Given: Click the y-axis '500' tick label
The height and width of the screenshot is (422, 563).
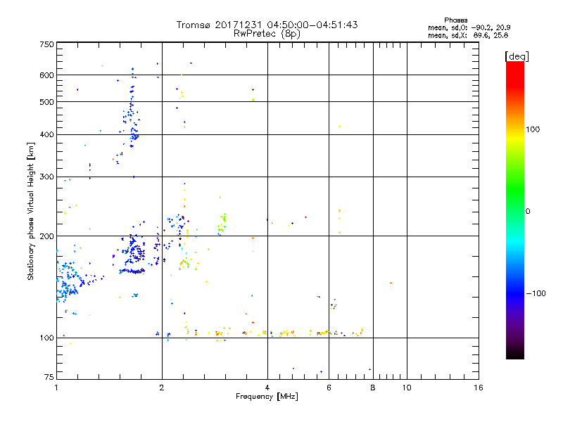Looking at the screenshot, I should 46,102.
